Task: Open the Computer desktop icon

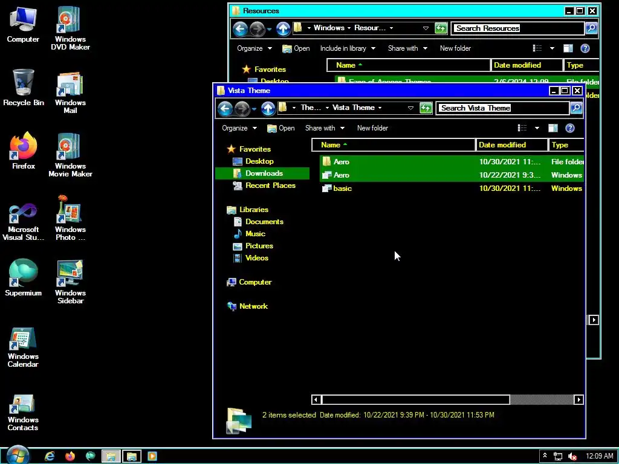Action: click(23, 25)
